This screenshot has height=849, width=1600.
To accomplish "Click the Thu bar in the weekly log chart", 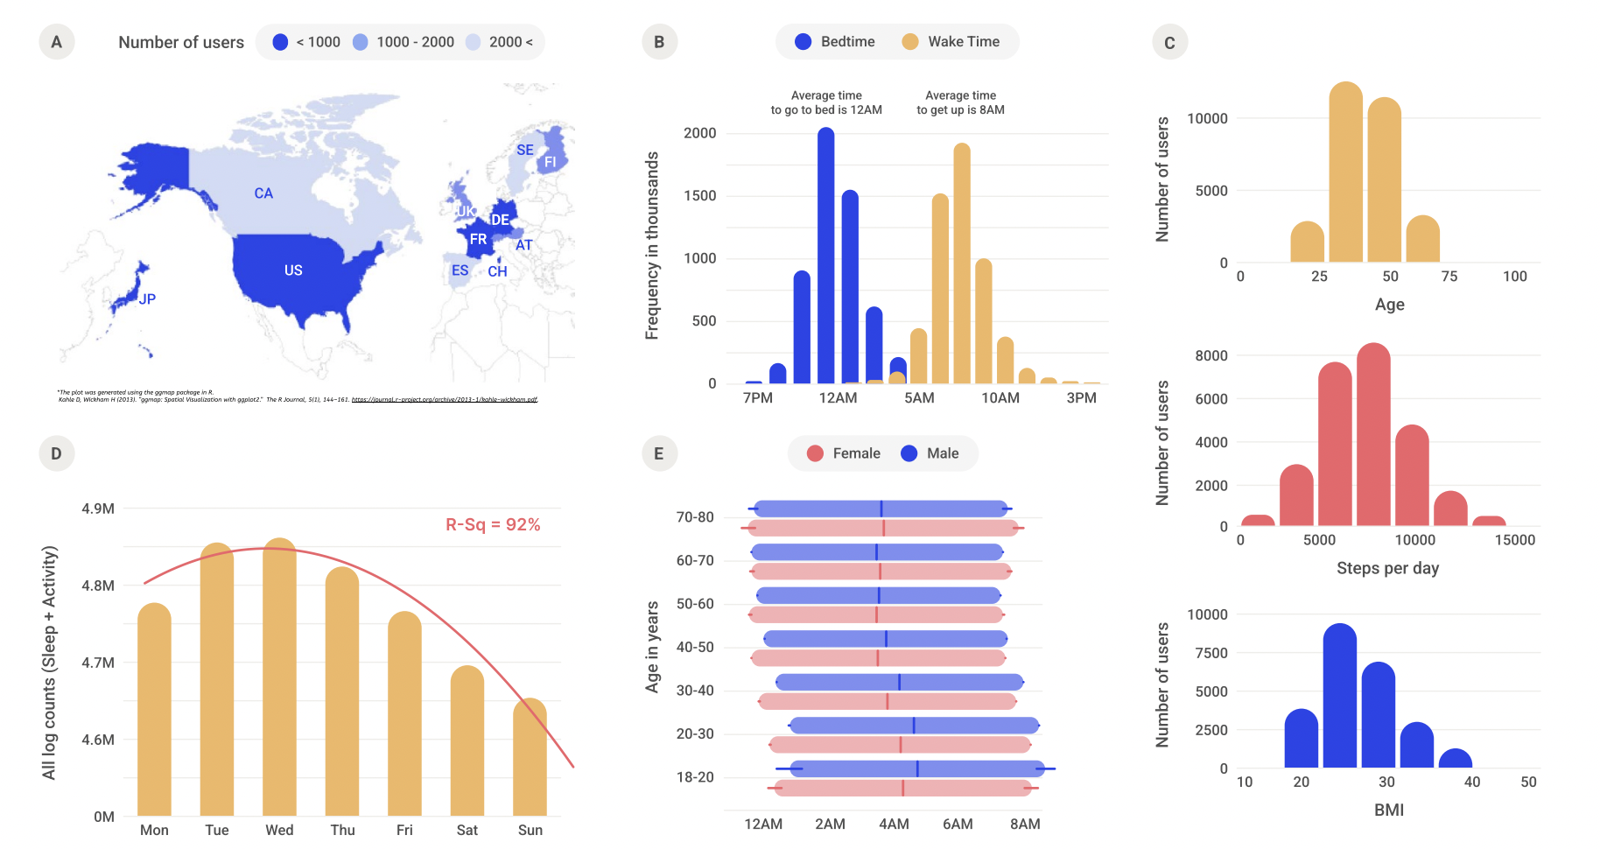I will pyautogui.click(x=342, y=691).
